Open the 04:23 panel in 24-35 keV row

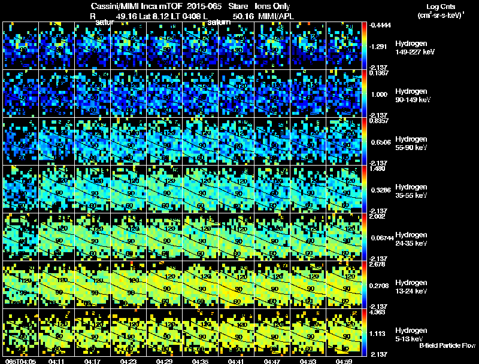point(128,237)
